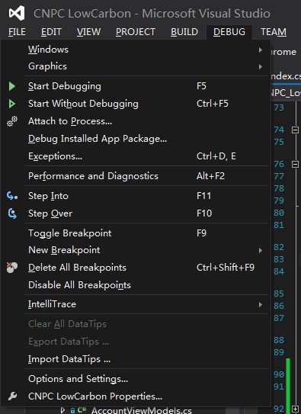Click the Attach to Process gears icon
301x414 pixels.
coord(12,121)
